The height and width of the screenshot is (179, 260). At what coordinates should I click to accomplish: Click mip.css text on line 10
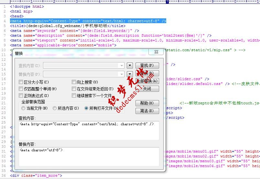click(x=222, y=50)
